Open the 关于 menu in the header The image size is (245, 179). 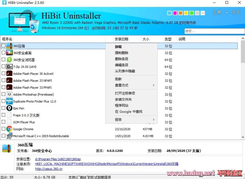(x=236, y=13)
